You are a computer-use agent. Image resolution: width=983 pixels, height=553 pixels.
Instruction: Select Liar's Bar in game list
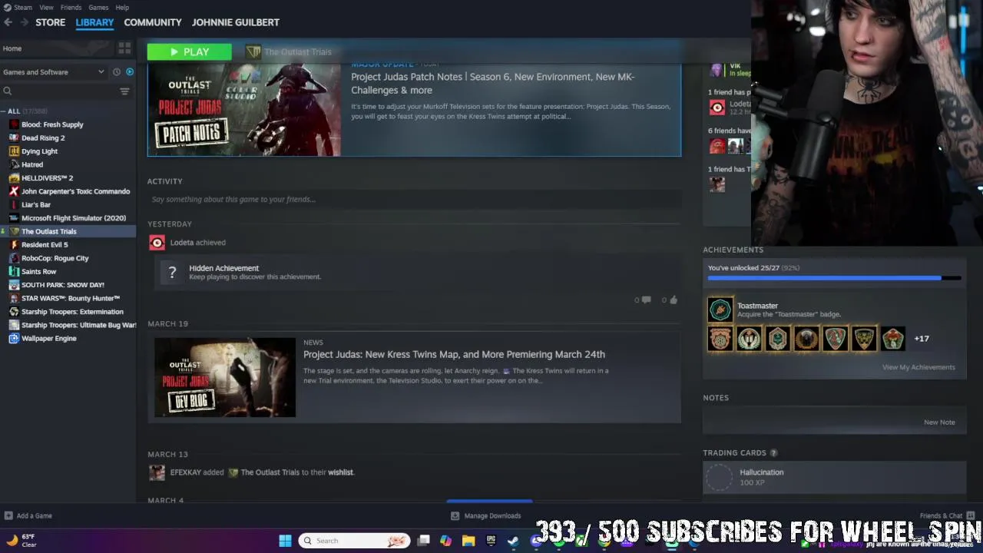tap(36, 205)
